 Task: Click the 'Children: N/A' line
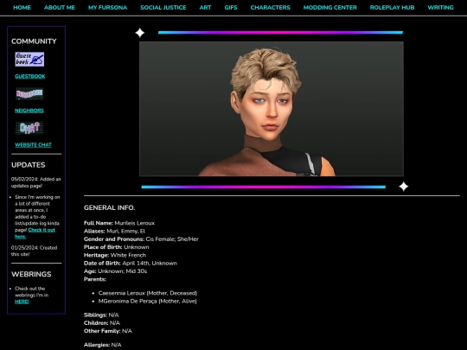click(102, 323)
